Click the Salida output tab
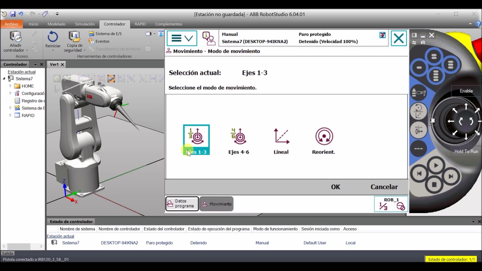 click(8, 253)
